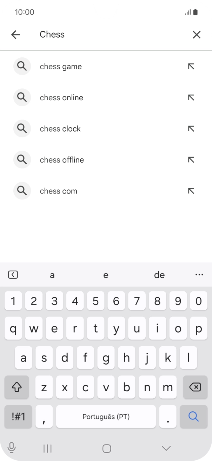This screenshot has width=212, height=461.
Task: Toggle the Shift key on the keyboard
Action: click(x=16, y=387)
